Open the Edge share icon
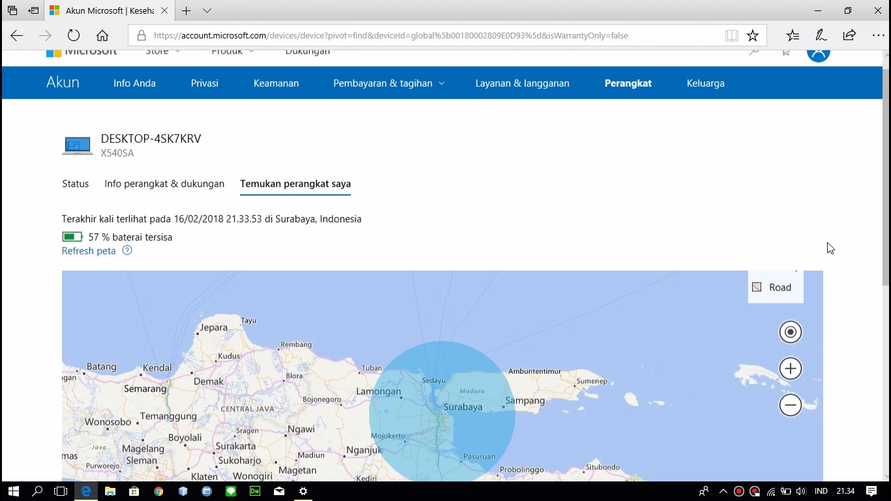Image resolution: width=891 pixels, height=501 pixels. (x=849, y=36)
